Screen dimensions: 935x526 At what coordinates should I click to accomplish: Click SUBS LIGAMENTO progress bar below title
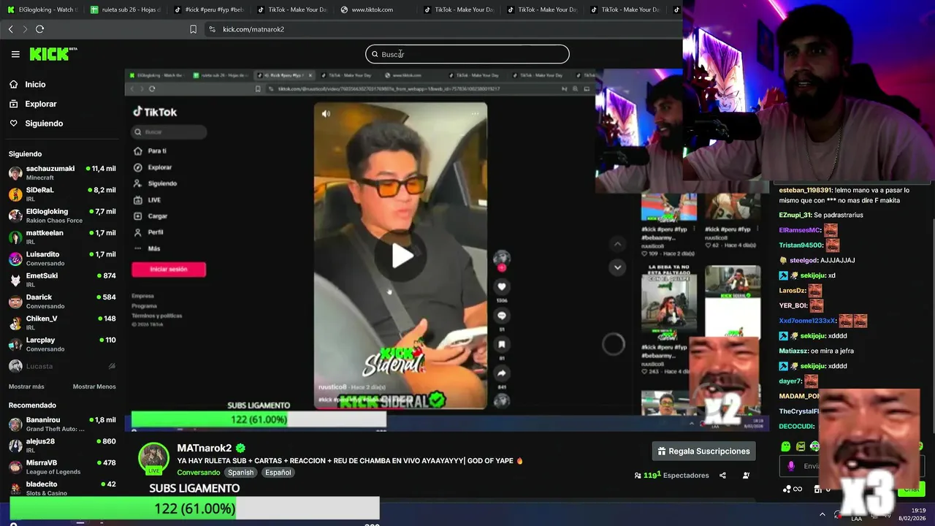pyautogui.click(x=194, y=508)
